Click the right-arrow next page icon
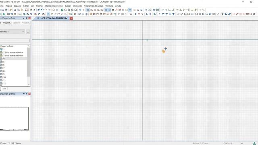Screen dimensions: 258x145 coord(83,10)
